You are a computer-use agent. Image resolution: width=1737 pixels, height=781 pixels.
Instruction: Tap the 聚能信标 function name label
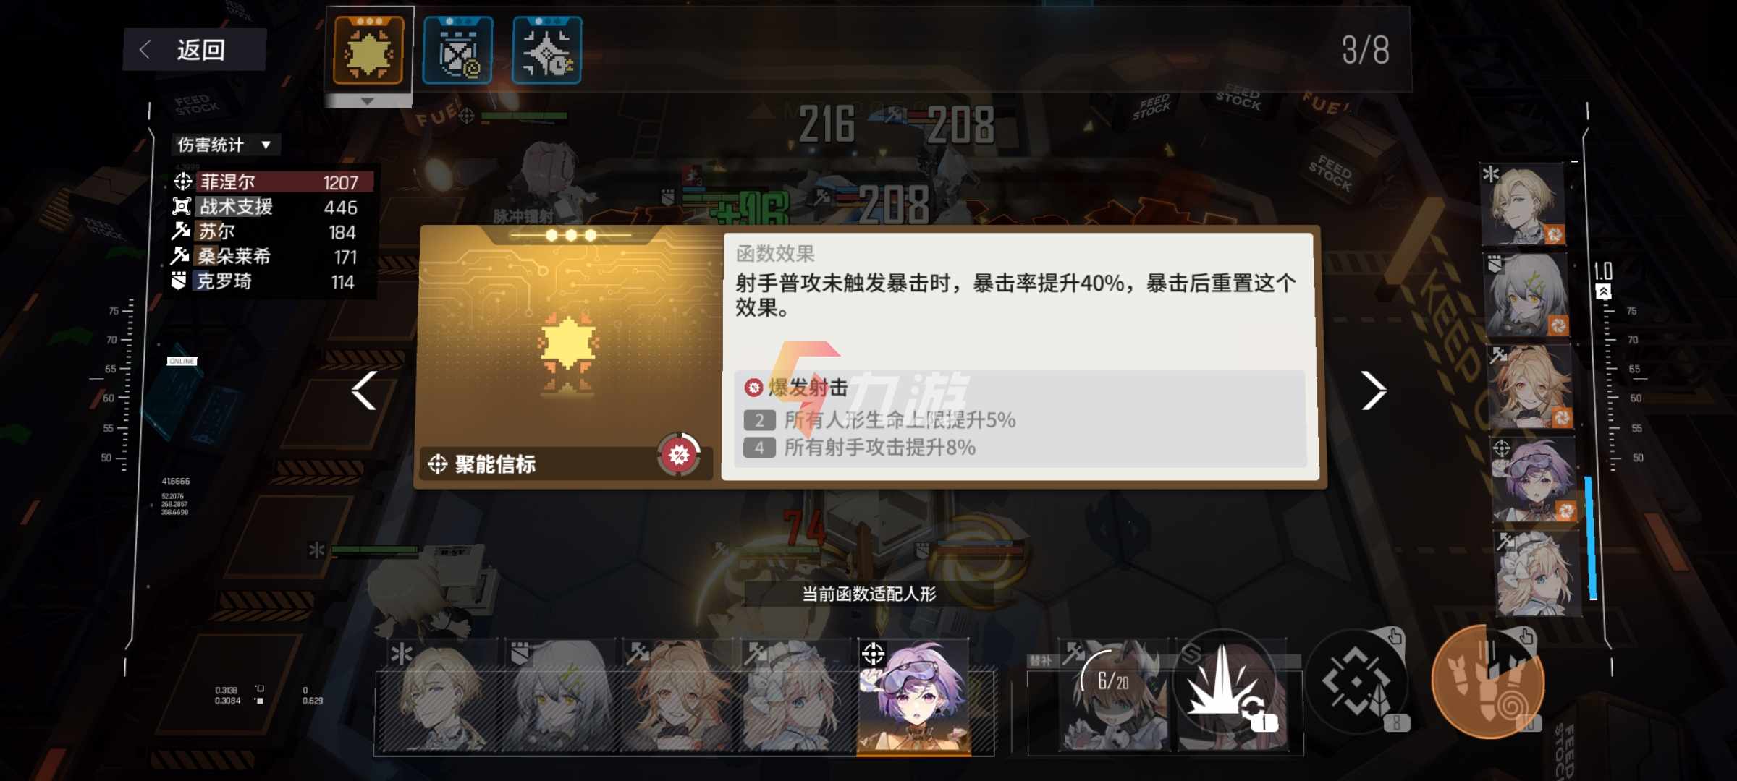(495, 464)
